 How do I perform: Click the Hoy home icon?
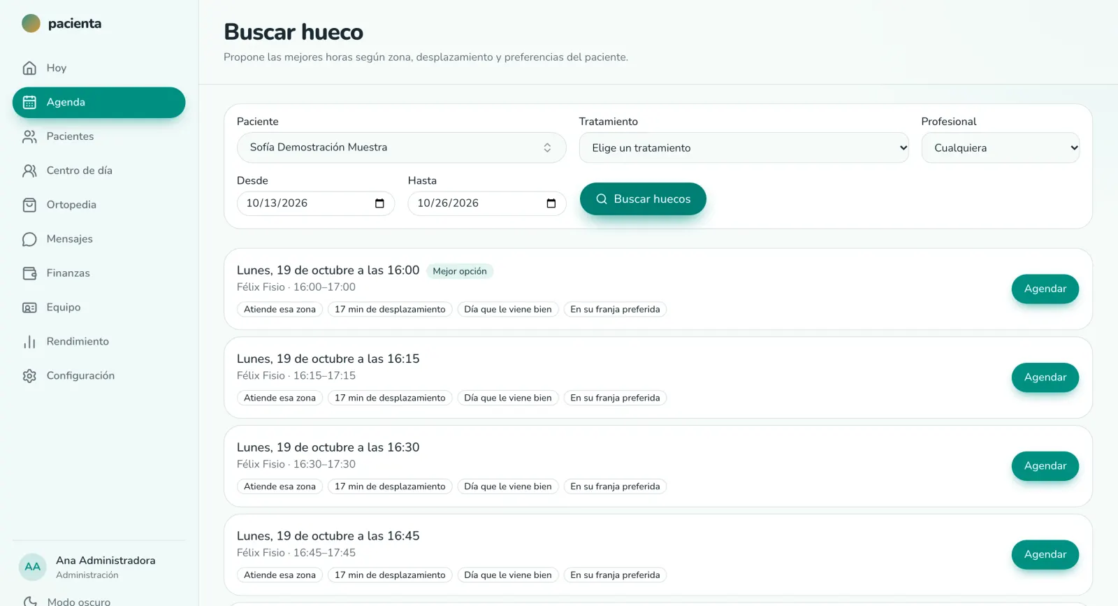(29, 68)
